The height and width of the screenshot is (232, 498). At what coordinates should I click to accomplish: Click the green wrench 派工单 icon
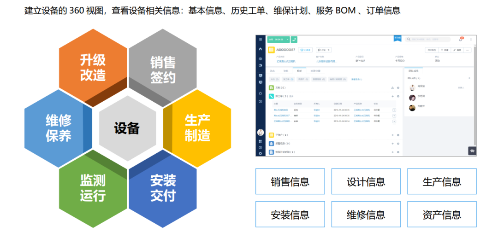271,96
